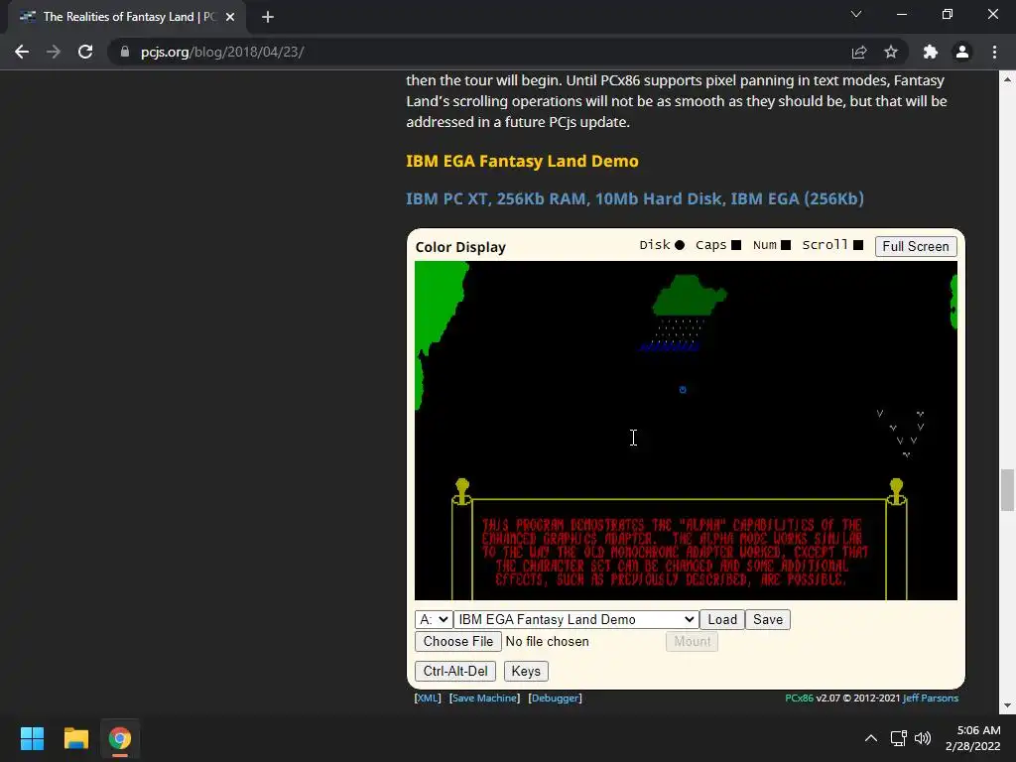The height and width of the screenshot is (762, 1016).
Task: Click the scrollbar up arrow
Action: point(1007,79)
